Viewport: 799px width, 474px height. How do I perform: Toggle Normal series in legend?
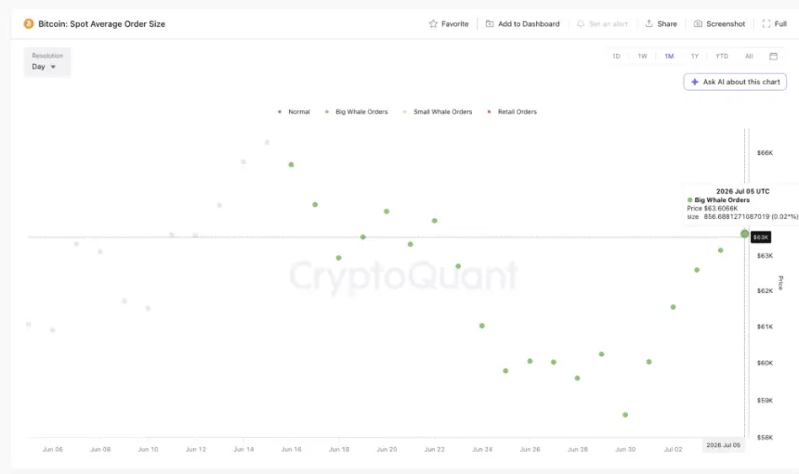(294, 112)
